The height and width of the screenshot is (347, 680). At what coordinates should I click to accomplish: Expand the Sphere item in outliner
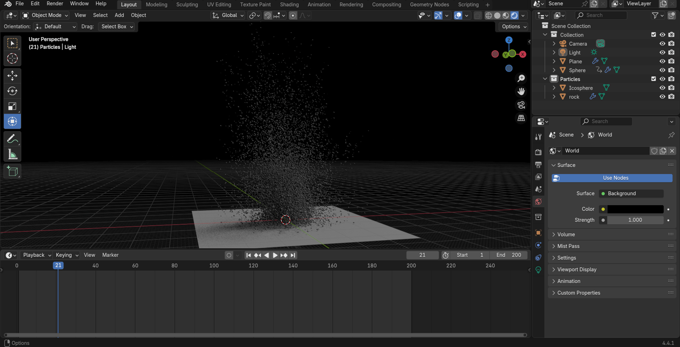pyautogui.click(x=554, y=70)
